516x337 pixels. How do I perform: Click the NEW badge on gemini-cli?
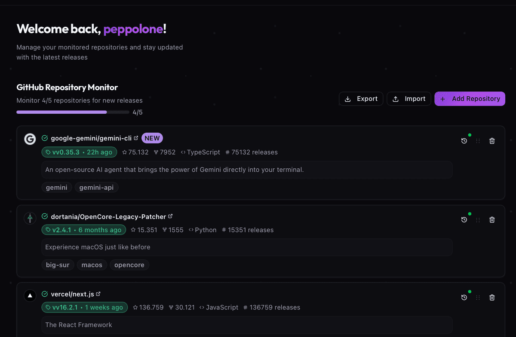coord(152,138)
